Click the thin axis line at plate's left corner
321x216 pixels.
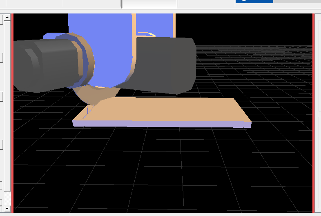(x=87, y=108)
